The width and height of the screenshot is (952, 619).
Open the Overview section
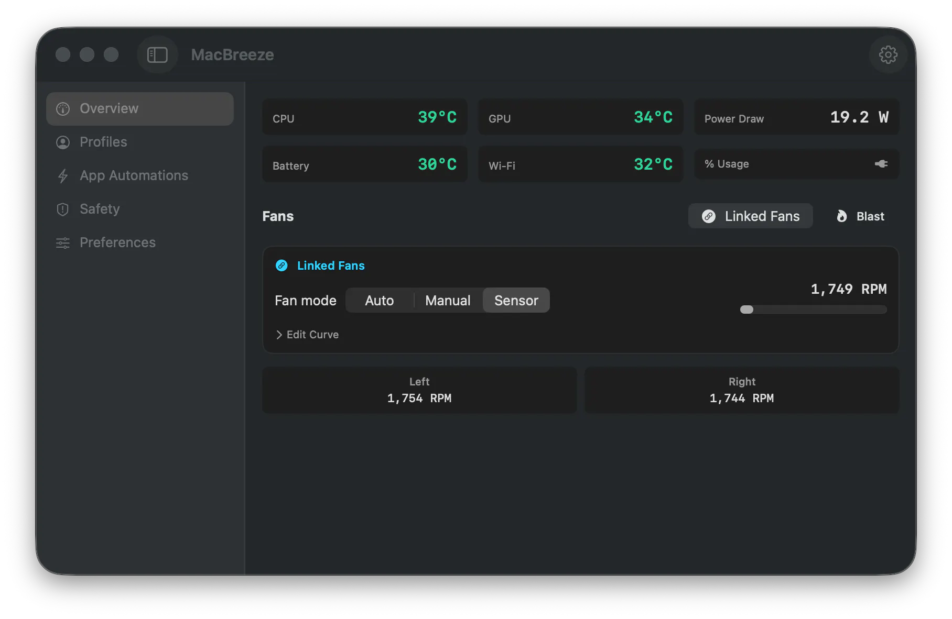tap(140, 109)
